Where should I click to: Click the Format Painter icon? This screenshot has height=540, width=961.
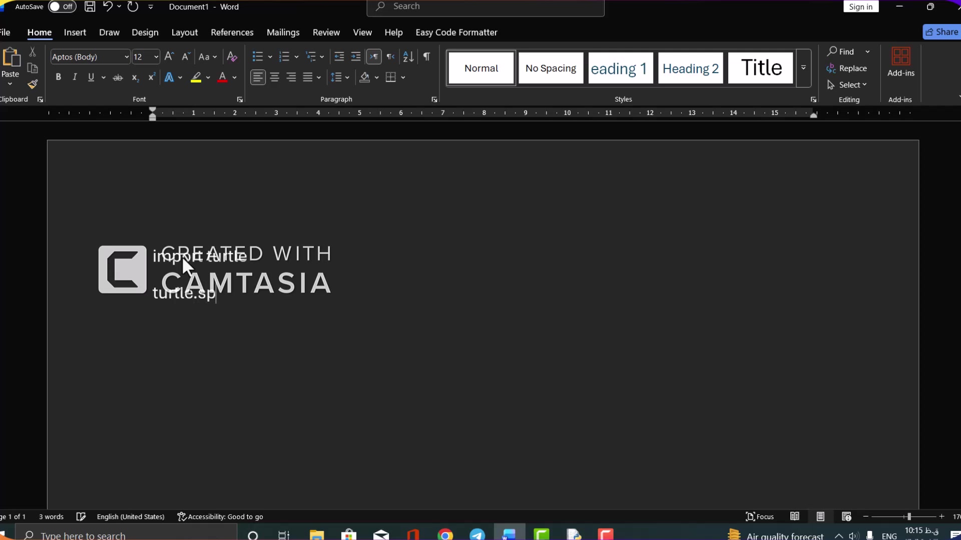33,84
